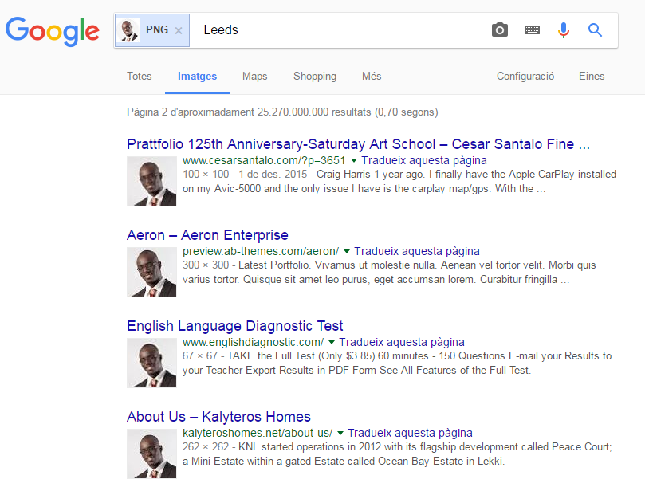Translate the Aeron Enterprise result page
This screenshot has height=491, width=645.
click(417, 251)
